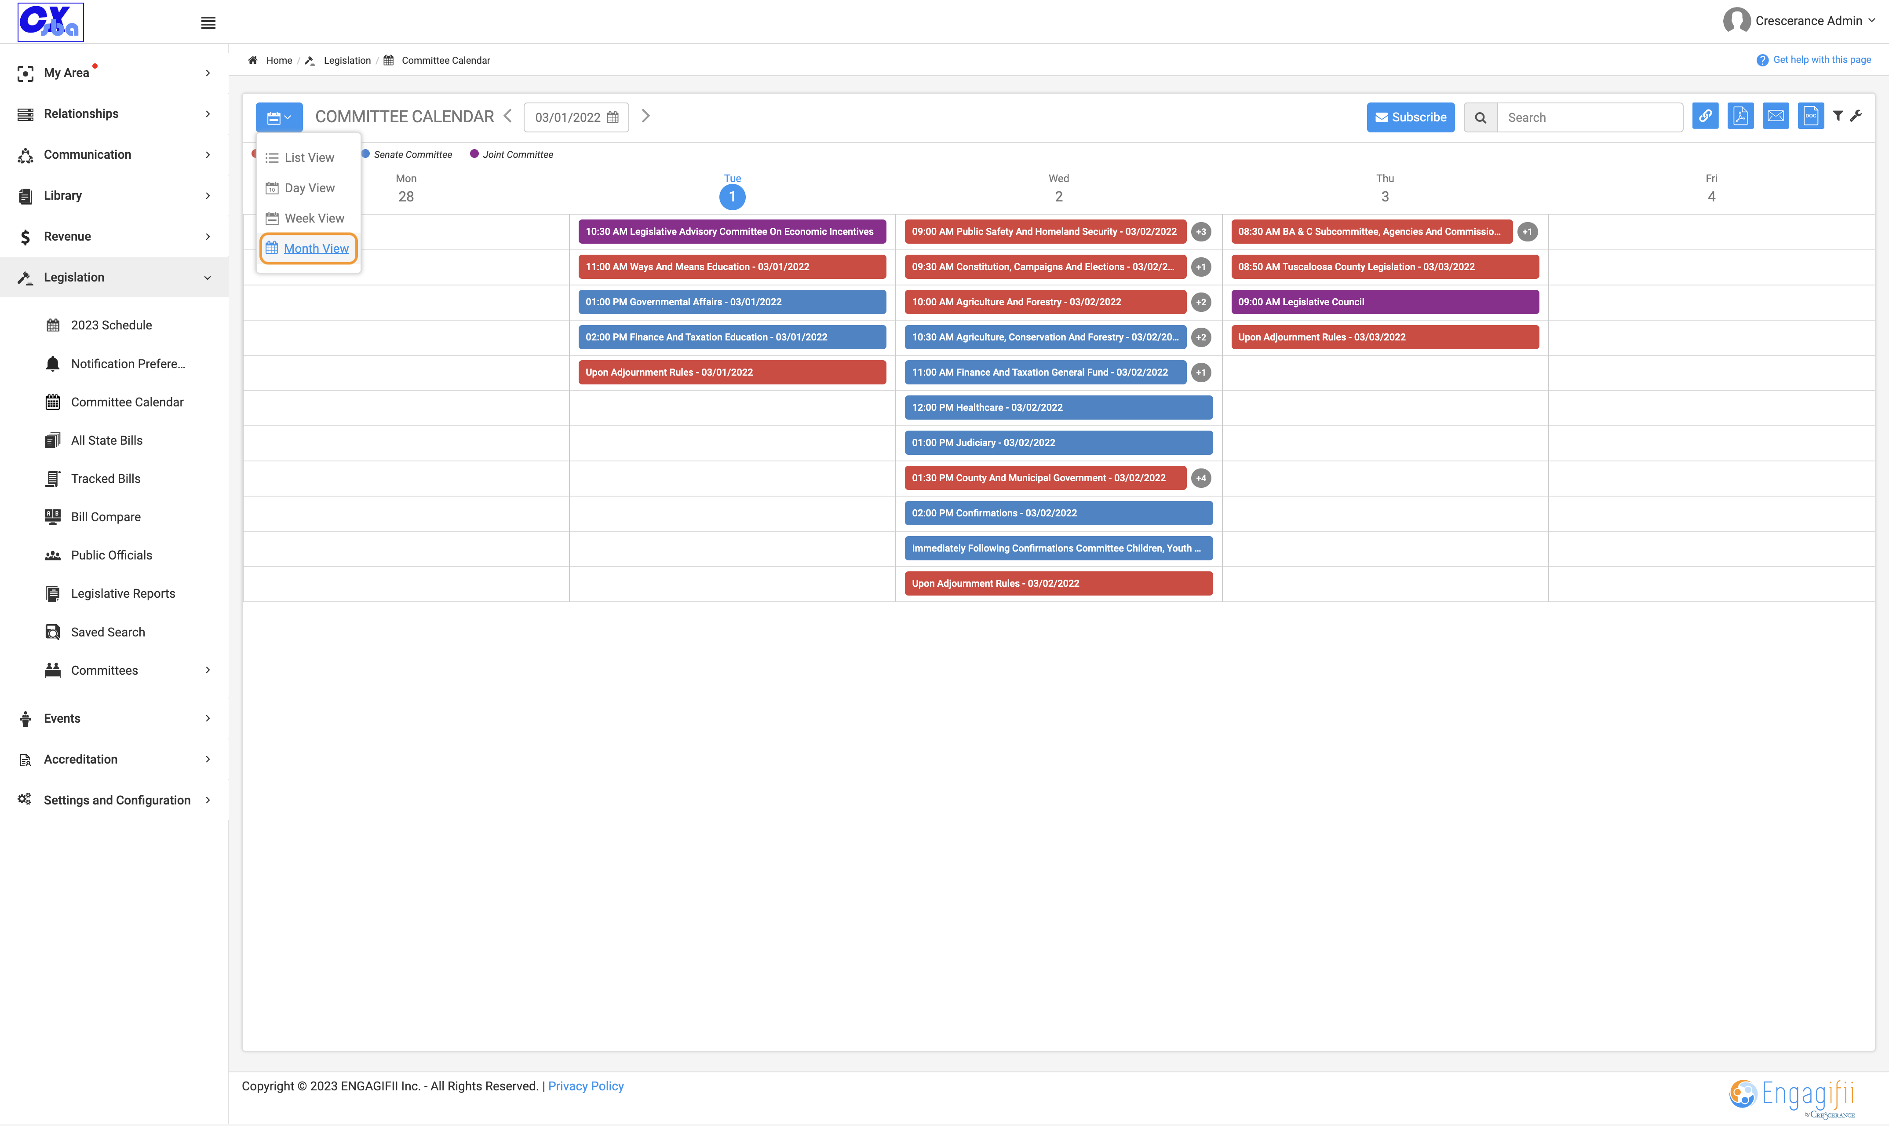Expand My Area sidebar section
The width and height of the screenshot is (1889, 1126).
click(114, 73)
